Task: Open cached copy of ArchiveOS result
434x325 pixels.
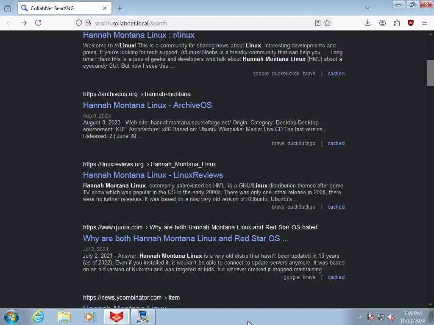Action: (336, 143)
